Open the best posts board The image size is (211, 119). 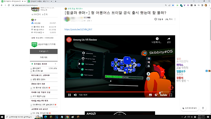pyautogui.click(x=38, y=71)
